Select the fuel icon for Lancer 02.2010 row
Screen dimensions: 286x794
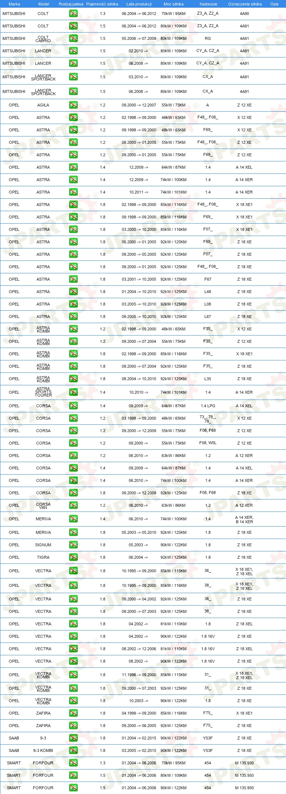coord(73,51)
